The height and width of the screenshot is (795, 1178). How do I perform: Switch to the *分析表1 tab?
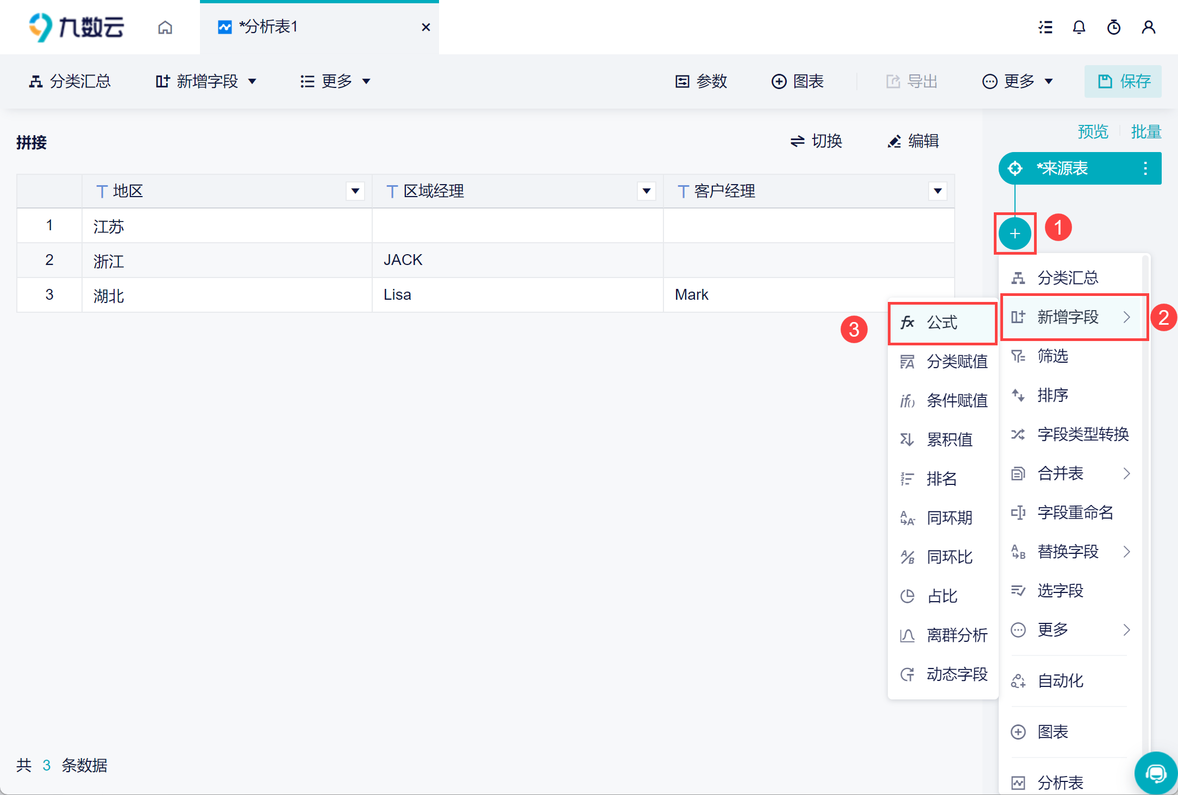269,27
